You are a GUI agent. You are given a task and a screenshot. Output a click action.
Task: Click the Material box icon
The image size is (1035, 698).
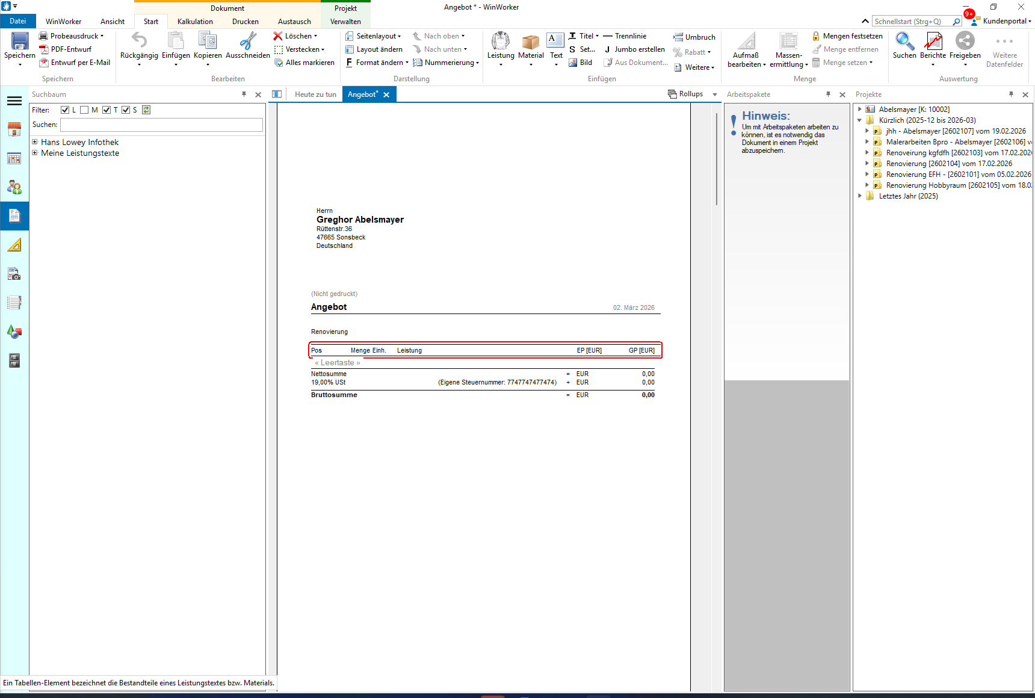pos(530,42)
